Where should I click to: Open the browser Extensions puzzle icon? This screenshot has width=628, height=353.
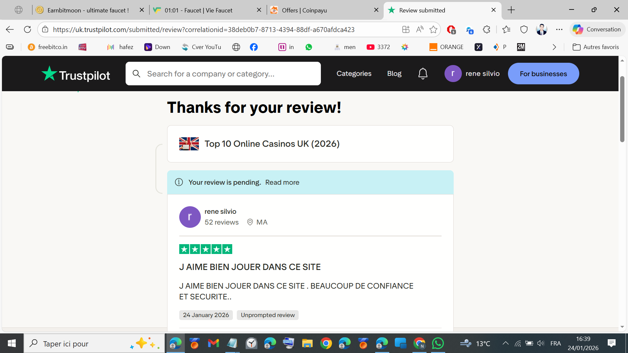point(486,29)
